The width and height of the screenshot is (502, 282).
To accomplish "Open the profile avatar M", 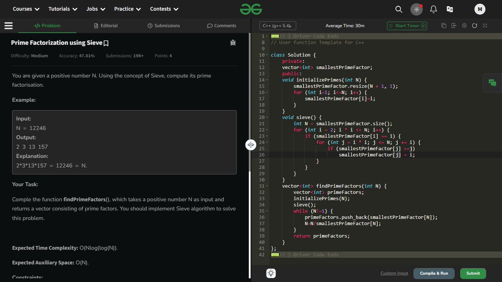I will (x=480, y=9).
